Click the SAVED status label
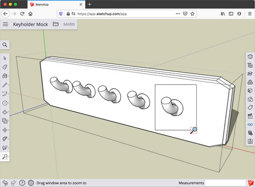The width and height of the screenshot is (255, 187). [69, 24]
